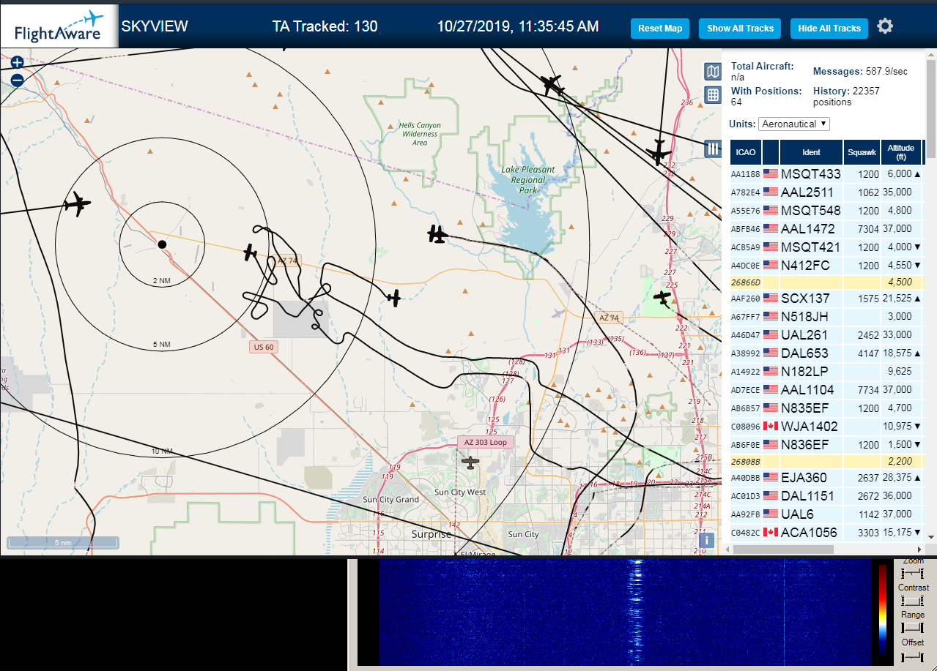Open the Units Aeronautical dropdown
The width and height of the screenshot is (937, 671).
[x=794, y=124]
